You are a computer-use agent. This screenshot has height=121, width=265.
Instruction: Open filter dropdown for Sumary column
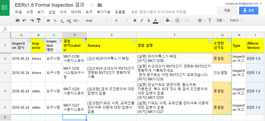[x=135, y=40]
